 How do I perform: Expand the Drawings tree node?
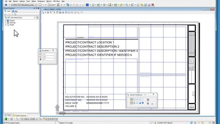5,23
